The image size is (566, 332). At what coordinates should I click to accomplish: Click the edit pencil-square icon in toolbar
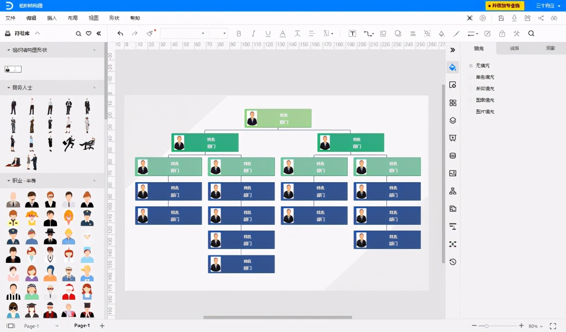click(x=487, y=34)
